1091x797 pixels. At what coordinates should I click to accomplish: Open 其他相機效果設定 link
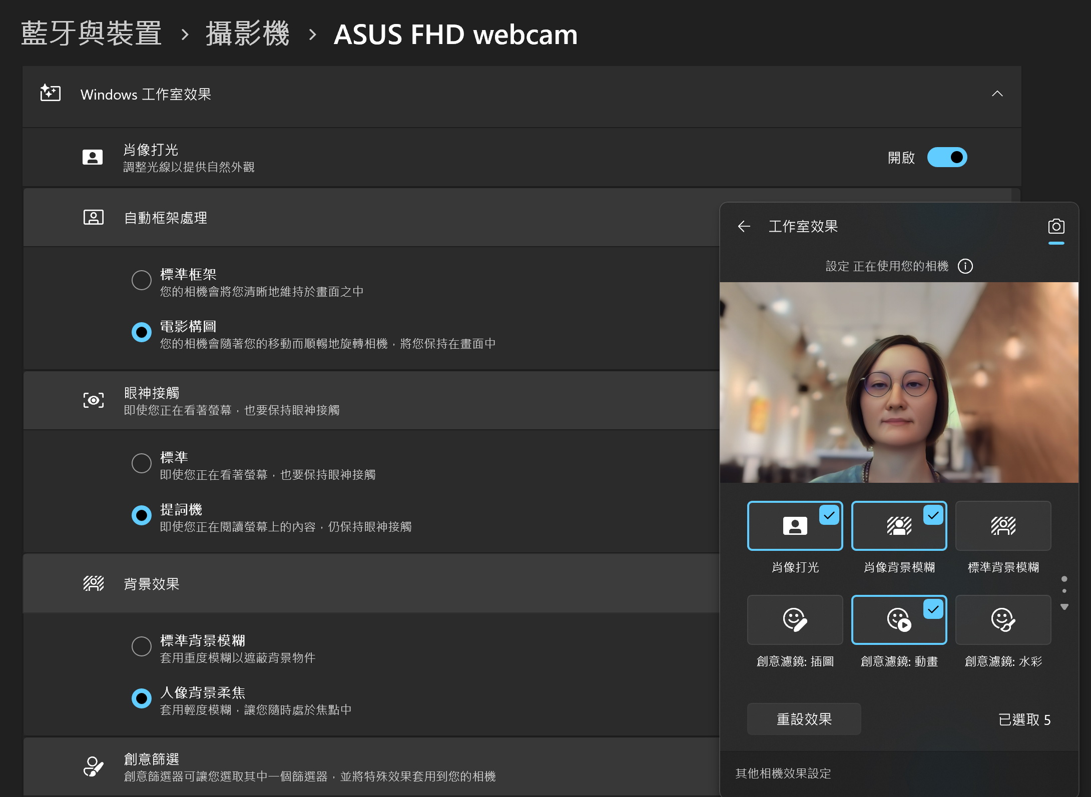[783, 773]
